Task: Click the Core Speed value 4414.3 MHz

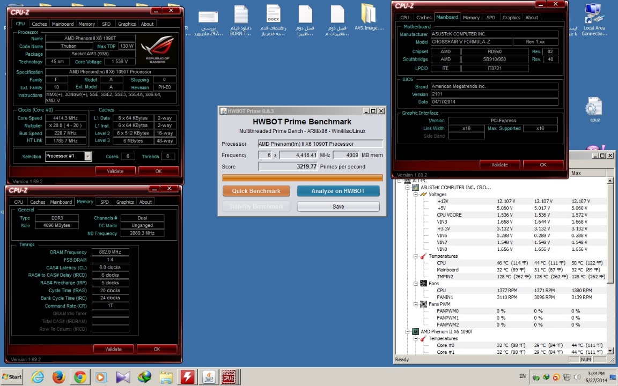Action: pos(66,118)
